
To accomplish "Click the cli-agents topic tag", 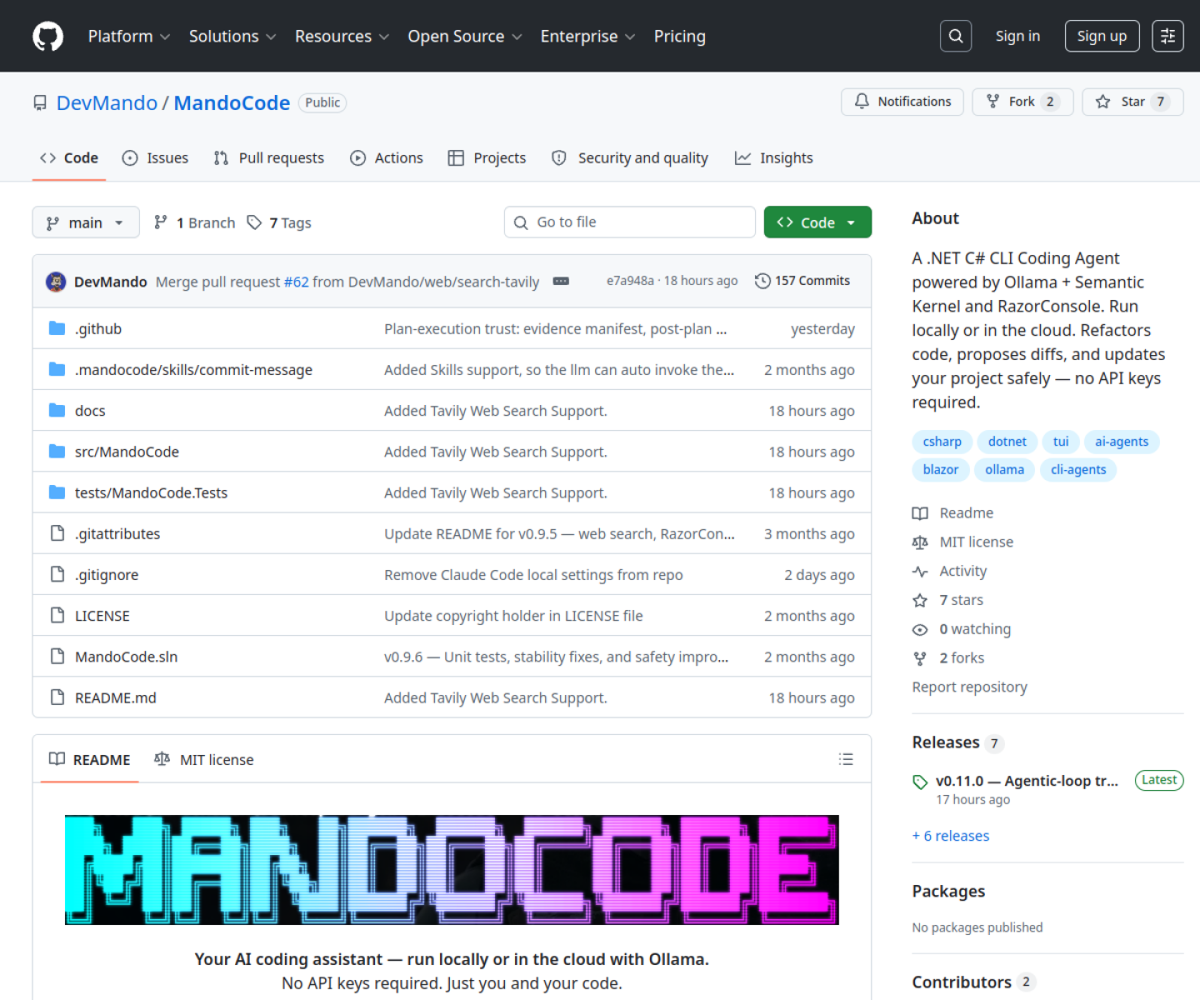I will 1078,470.
